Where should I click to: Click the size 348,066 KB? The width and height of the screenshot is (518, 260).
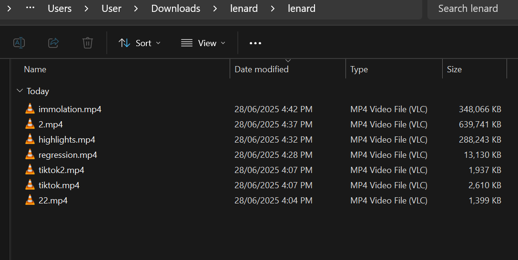point(480,109)
